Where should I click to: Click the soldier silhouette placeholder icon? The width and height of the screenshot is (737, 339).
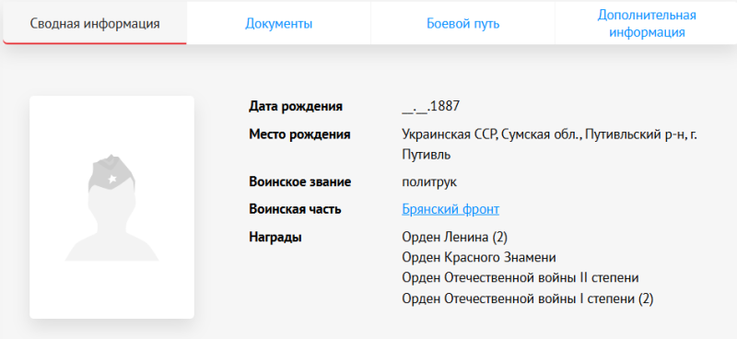pos(111,207)
